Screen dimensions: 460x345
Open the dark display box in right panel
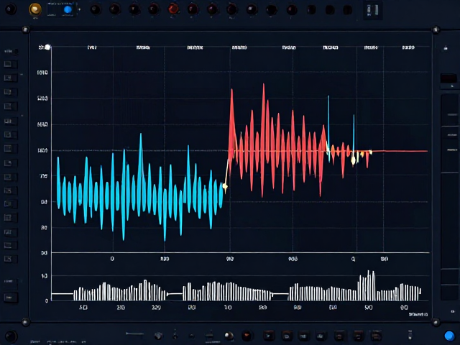click(x=448, y=78)
